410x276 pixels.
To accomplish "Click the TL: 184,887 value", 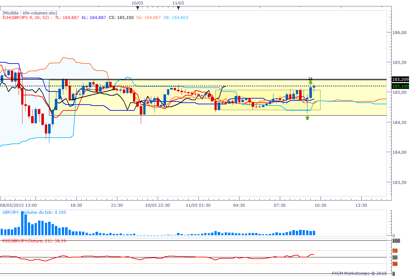I will [x=67, y=18].
